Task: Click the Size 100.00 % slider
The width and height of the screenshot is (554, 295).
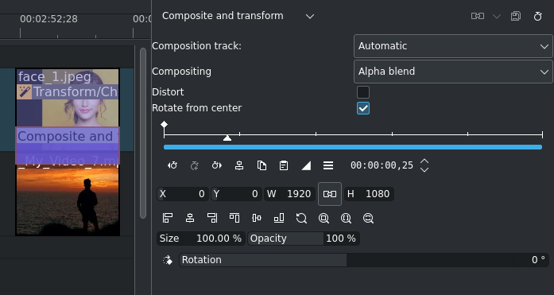Action: 201,239
